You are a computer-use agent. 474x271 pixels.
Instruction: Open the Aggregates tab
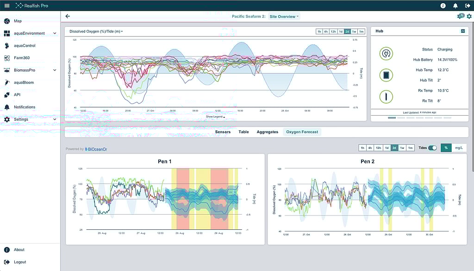pos(267,131)
